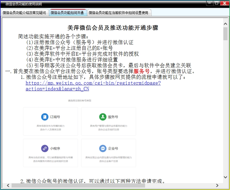Click the green 服务号 account type icon
230x190 pixels.
103,117
